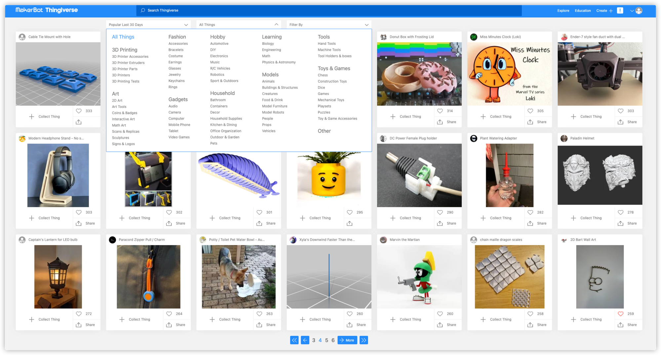Unlike the 2D Bart Wall Art thing
The width and height of the screenshot is (661, 355).
[x=621, y=314]
